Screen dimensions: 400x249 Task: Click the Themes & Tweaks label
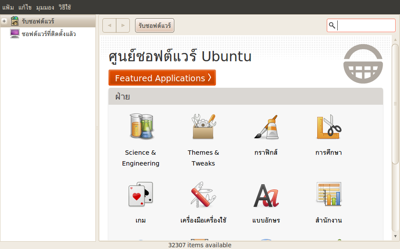tap(203, 158)
